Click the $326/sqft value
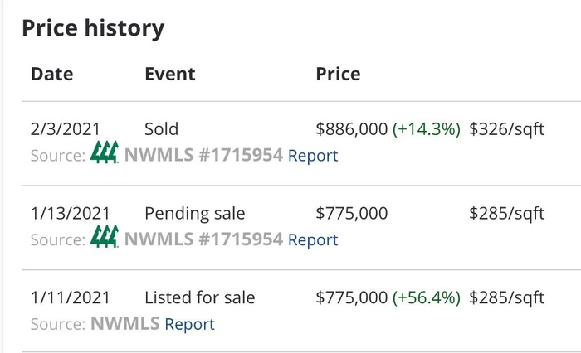The height and width of the screenshot is (353, 581). click(506, 129)
